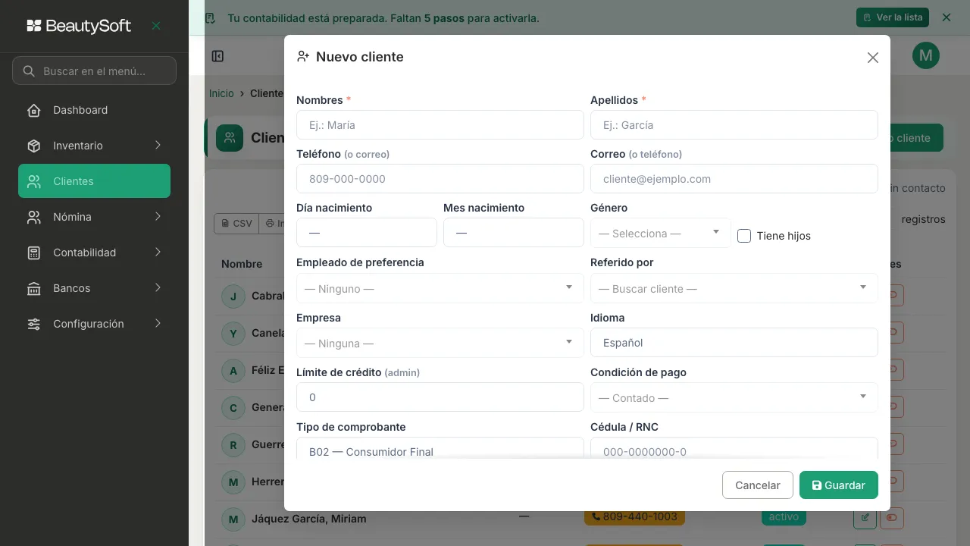
Task: Click the Tipo de comprobante field
Action: pyautogui.click(x=440, y=448)
